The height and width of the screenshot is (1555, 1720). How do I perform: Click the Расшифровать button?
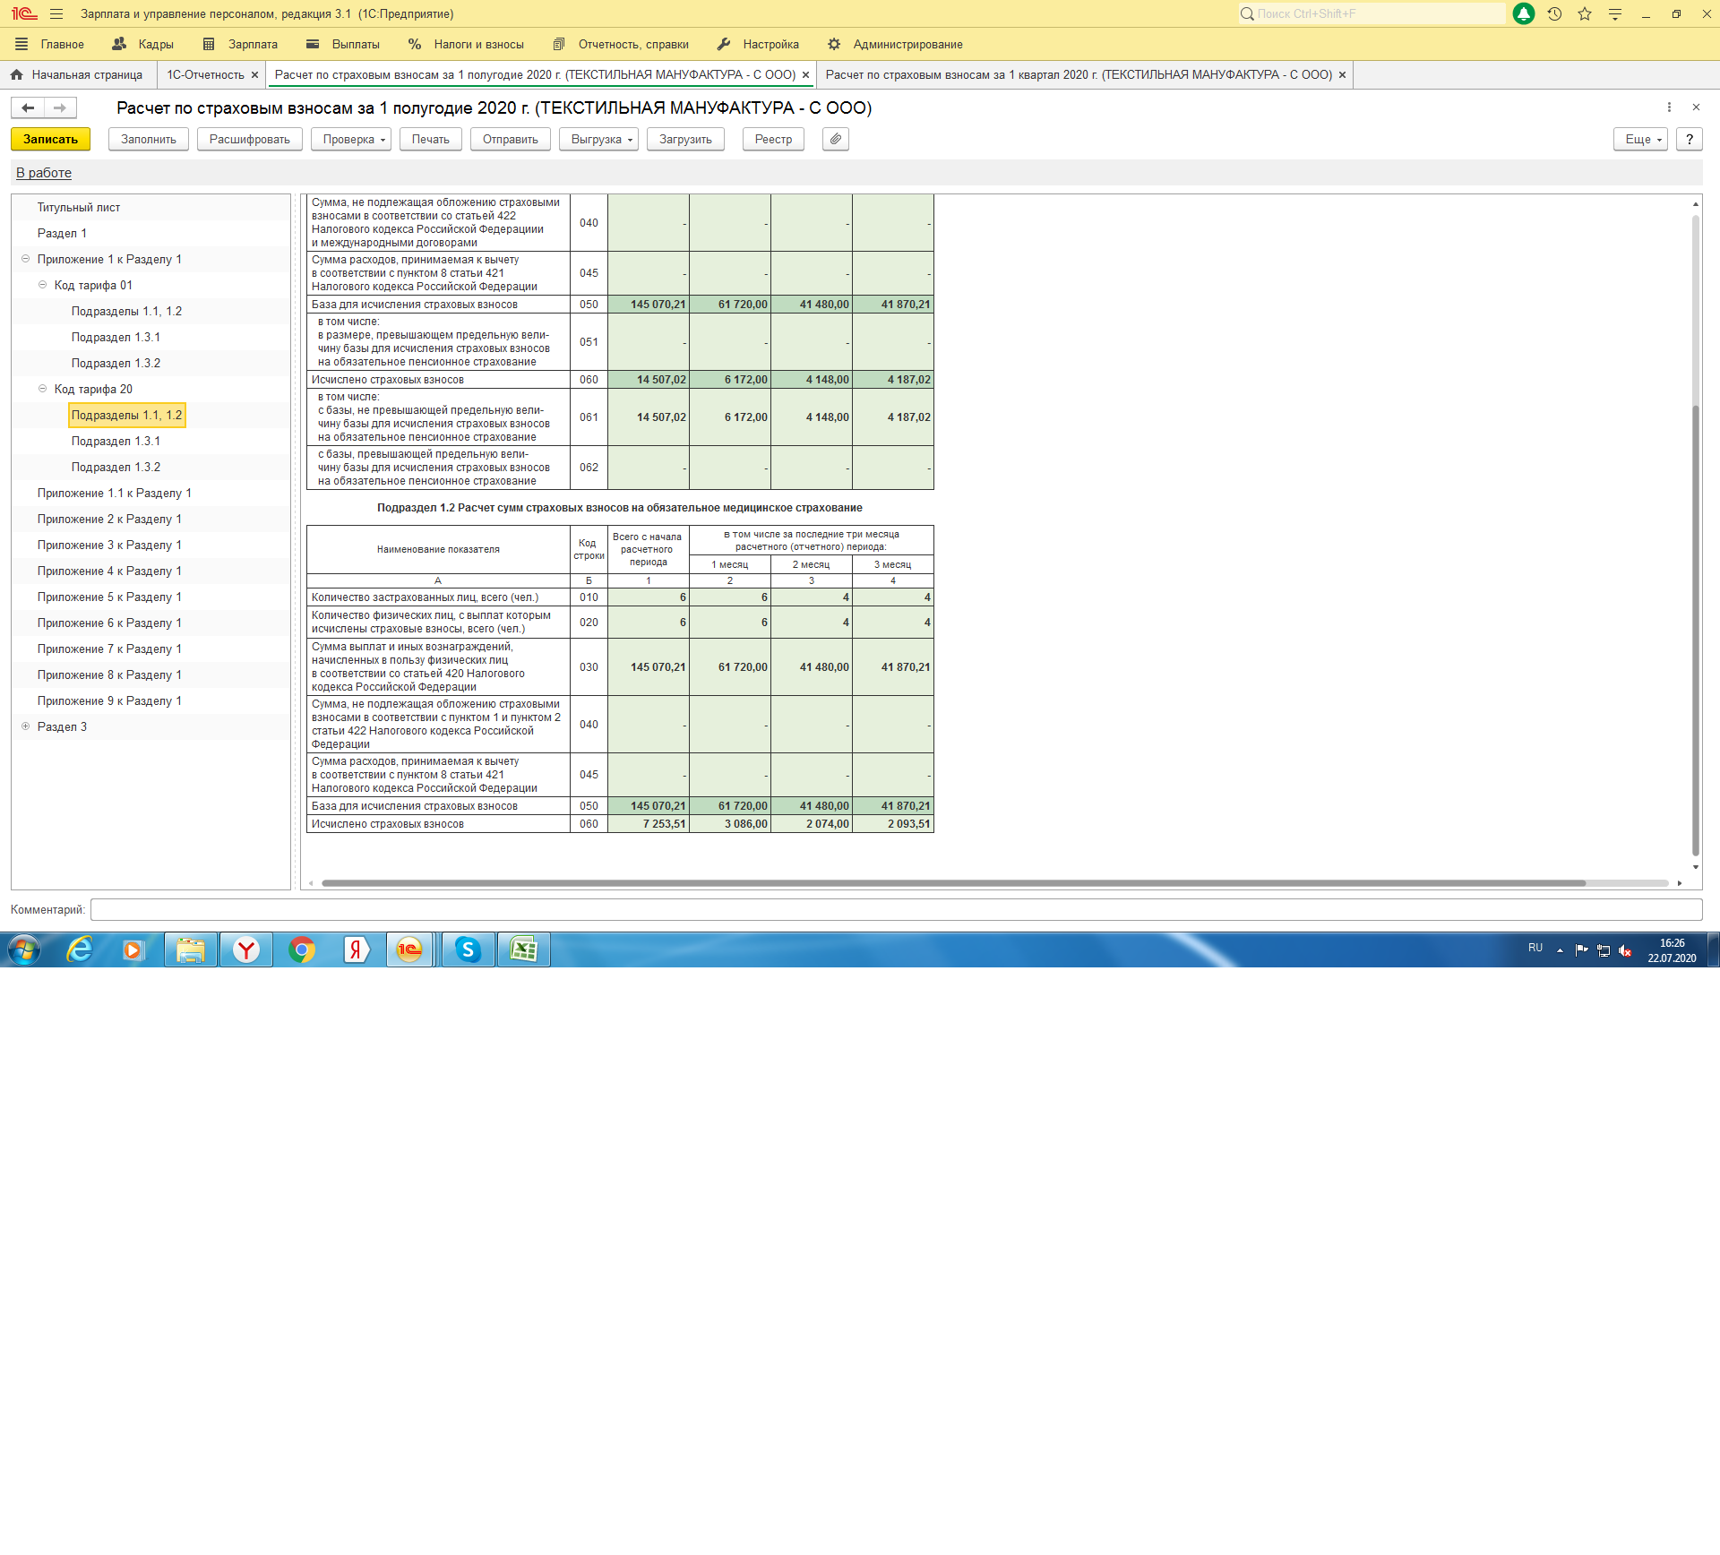click(x=250, y=140)
